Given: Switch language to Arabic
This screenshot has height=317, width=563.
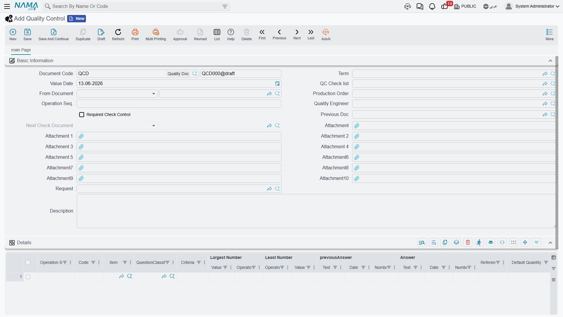Looking at the screenshot, I should click(x=490, y=6).
